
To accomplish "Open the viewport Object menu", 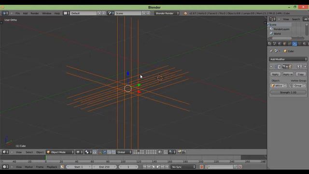I will click(x=40, y=152).
